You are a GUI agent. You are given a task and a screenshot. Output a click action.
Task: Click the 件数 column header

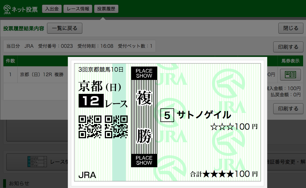pos(10,61)
